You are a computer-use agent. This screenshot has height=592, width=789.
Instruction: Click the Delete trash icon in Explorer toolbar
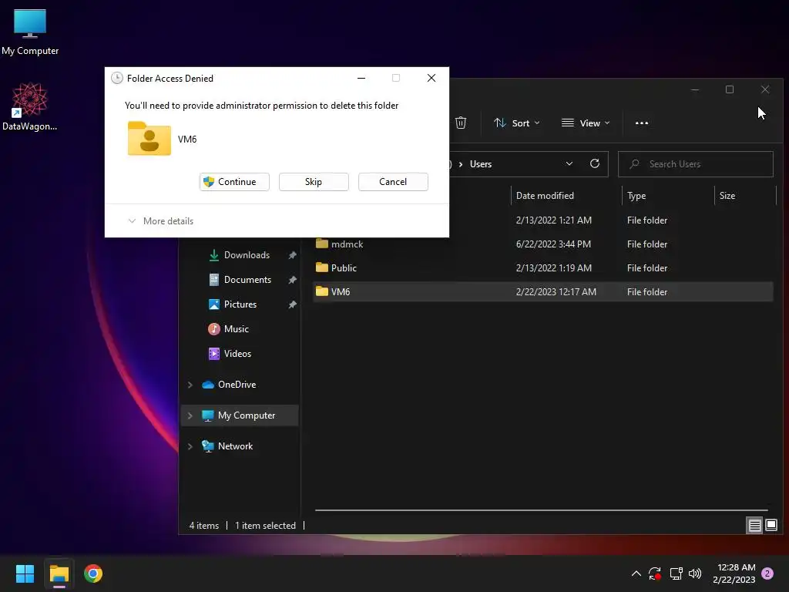point(461,123)
